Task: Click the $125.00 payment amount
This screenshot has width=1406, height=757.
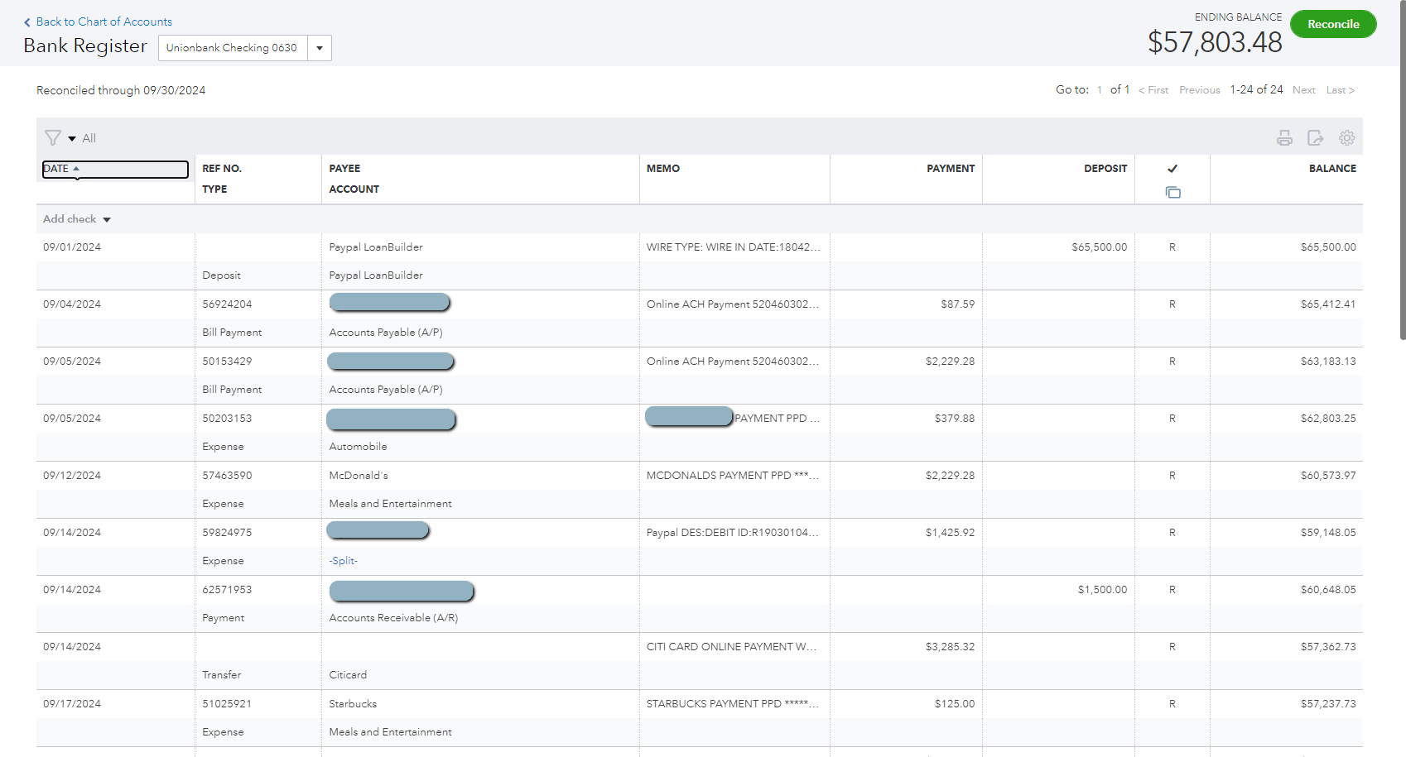Action: click(955, 704)
